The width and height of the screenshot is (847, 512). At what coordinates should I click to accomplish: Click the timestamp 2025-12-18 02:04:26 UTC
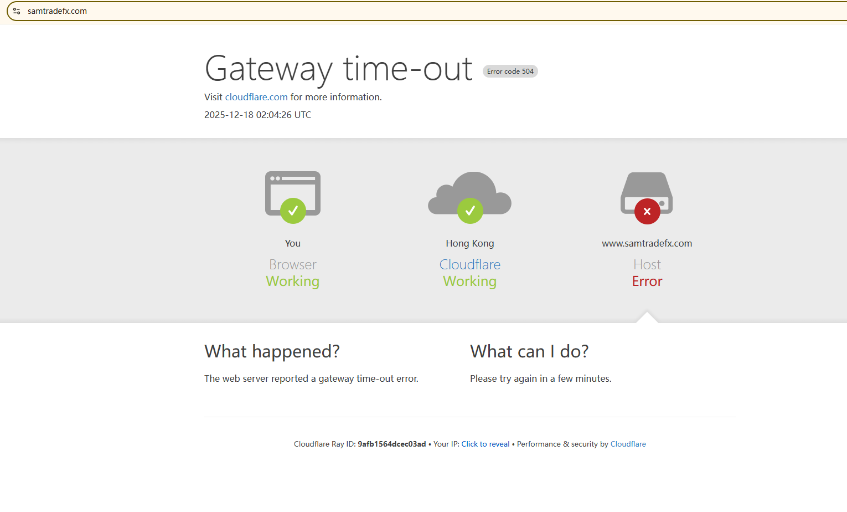coord(258,115)
